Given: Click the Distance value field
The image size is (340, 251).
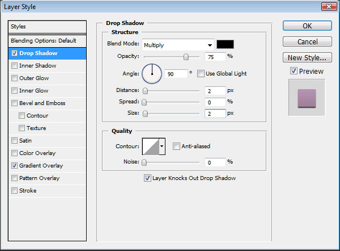Looking at the screenshot, I should tap(215, 91).
